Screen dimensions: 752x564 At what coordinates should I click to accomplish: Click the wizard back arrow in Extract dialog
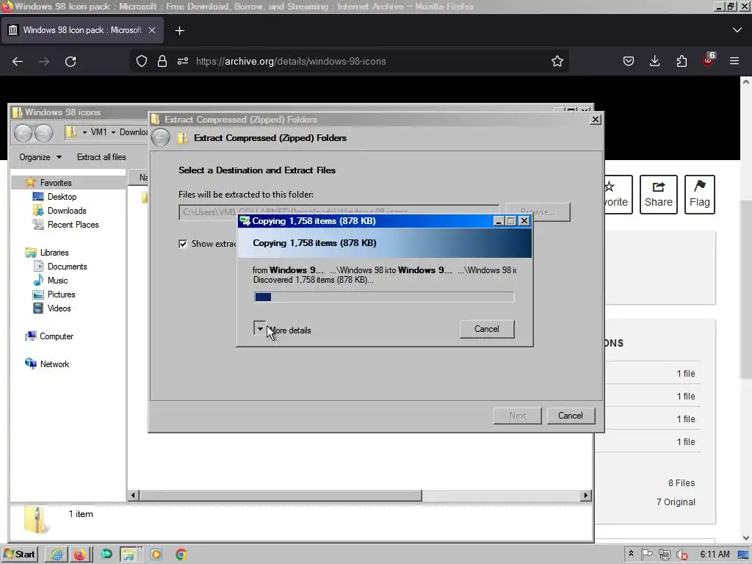tap(160, 138)
